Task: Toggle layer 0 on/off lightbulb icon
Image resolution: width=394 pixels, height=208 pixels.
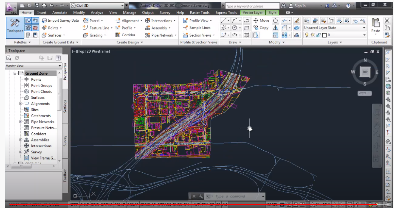Action: (306, 35)
